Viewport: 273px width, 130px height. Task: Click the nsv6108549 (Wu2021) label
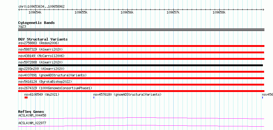click(x=42, y=94)
